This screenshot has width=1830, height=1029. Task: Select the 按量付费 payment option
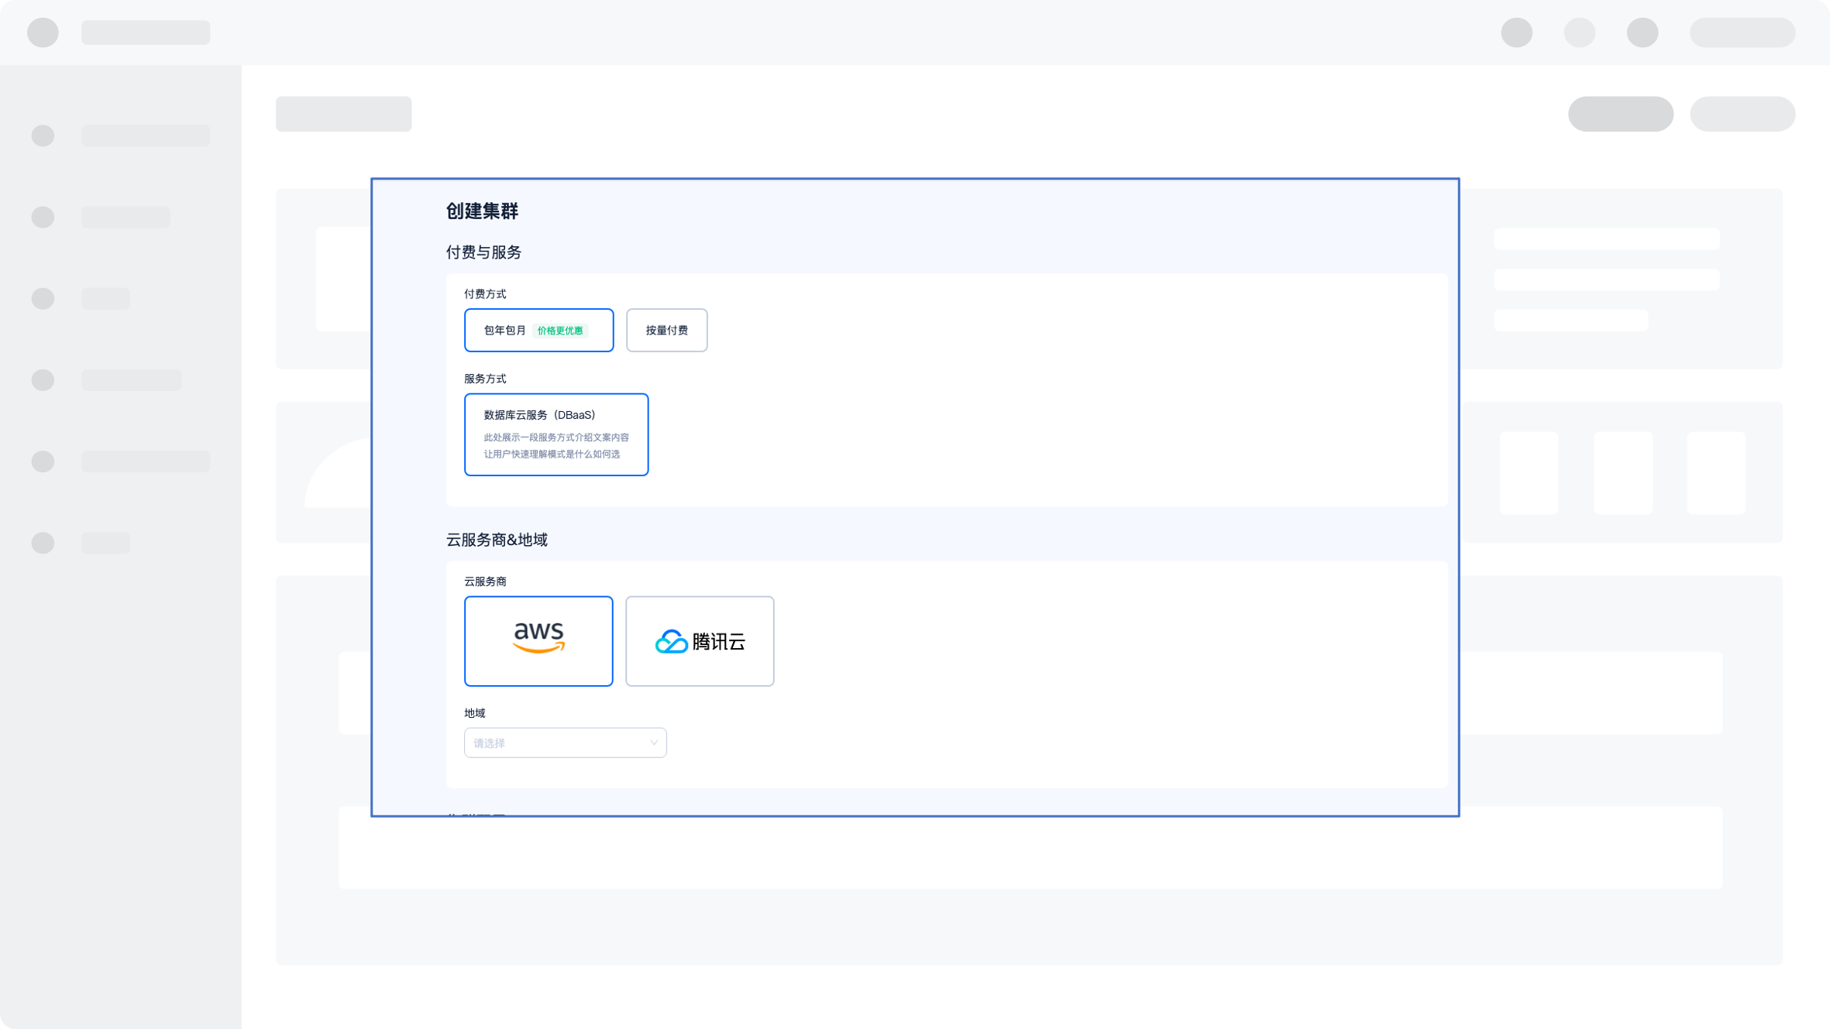coord(666,330)
